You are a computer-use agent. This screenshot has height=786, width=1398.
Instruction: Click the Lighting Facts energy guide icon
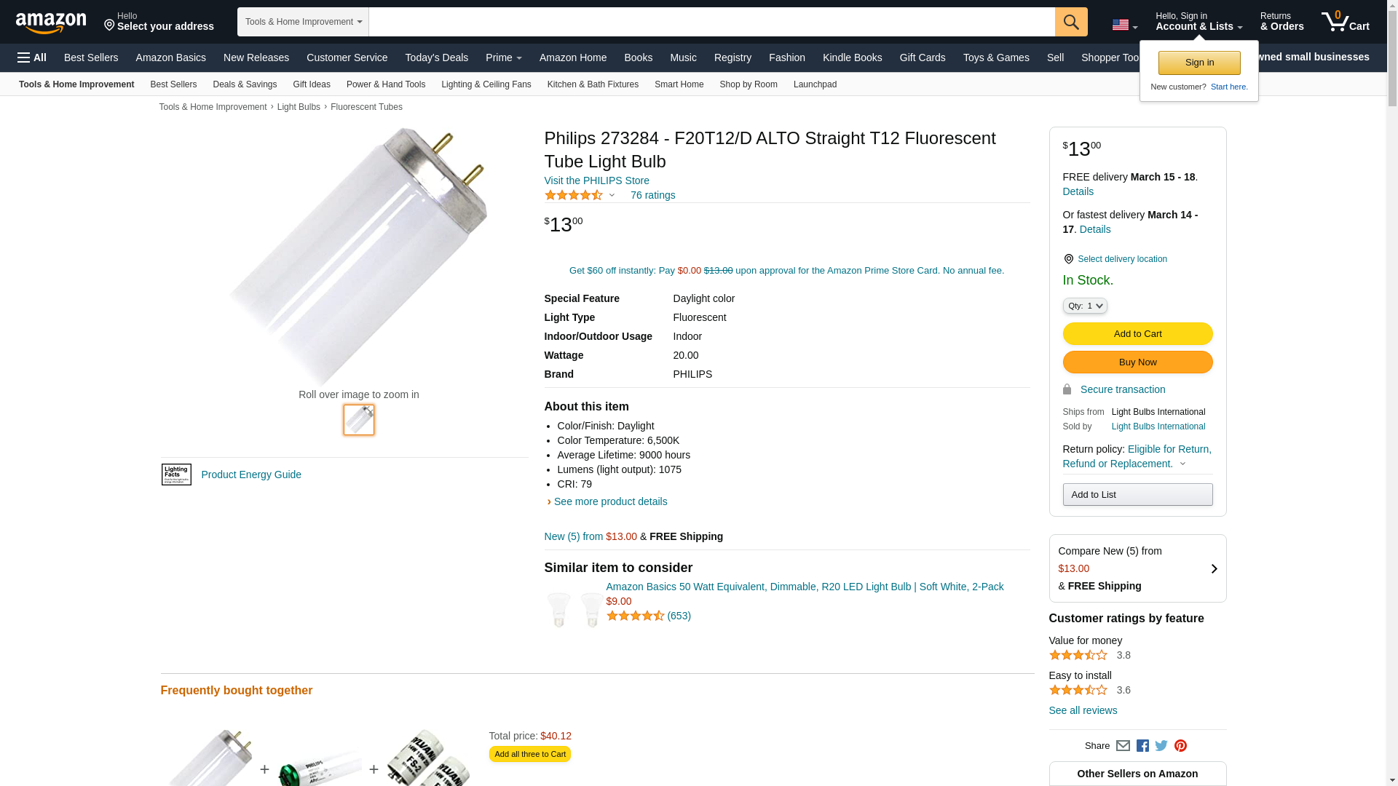[176, 475]
